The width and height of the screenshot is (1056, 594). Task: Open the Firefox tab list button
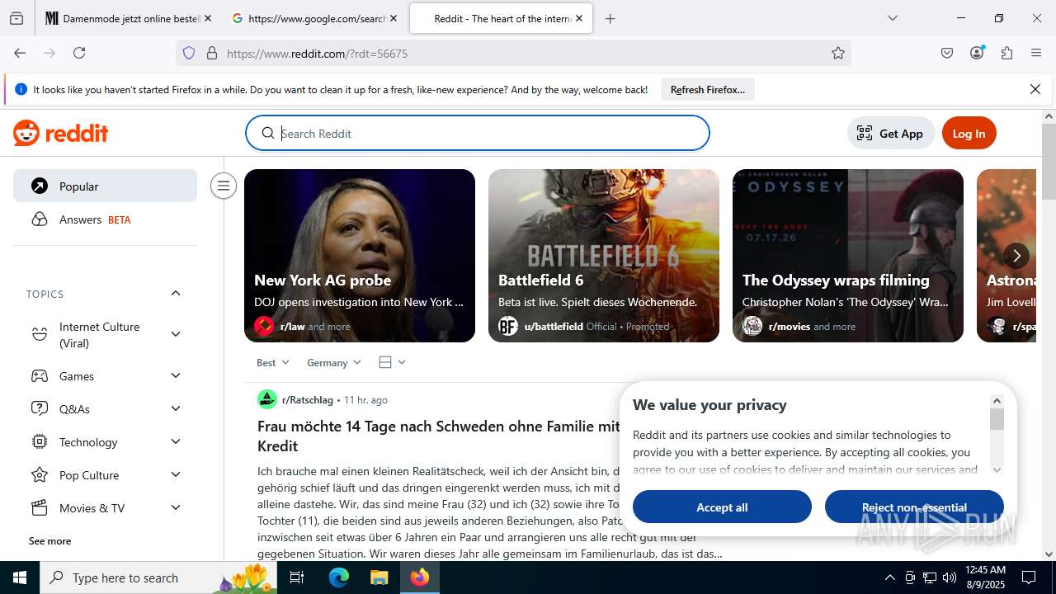point(16,18)
